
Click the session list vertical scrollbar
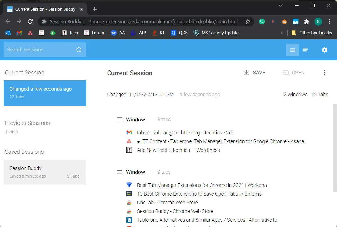tap(334, 148)
